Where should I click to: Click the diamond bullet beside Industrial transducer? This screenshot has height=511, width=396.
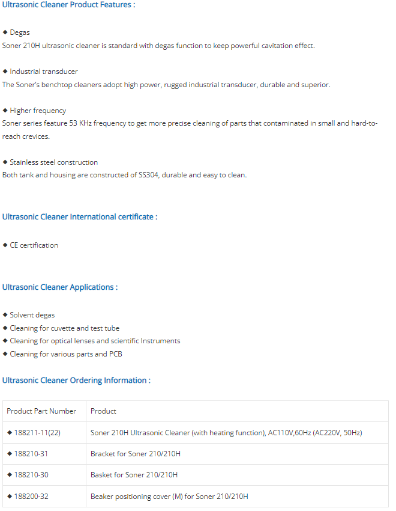click(x=5, y=72)
